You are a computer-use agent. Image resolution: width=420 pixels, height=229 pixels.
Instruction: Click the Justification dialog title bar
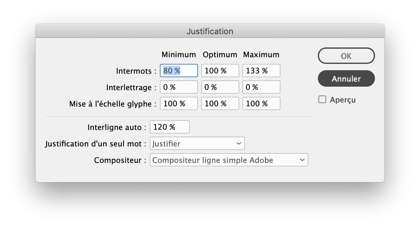click(x=210, y=31)
